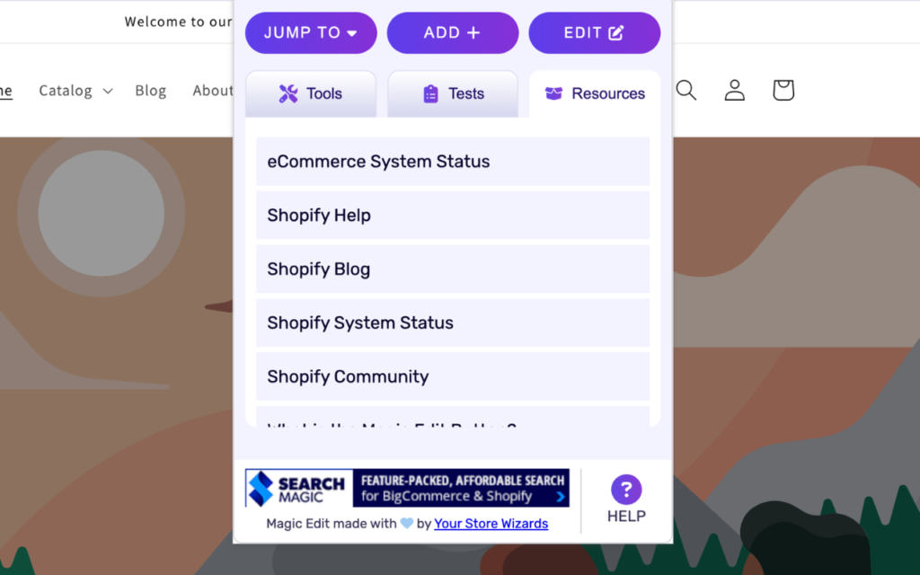Screen dimensions: 920x575
Task: Open the Shopify Help resource
Action: click(x=453, y=216)
